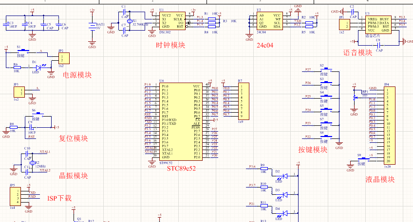The width and height of the screenshot is (413, 222).
Task: Select capacitor C6
Action: pyautogui.click(x=58, y=25)
